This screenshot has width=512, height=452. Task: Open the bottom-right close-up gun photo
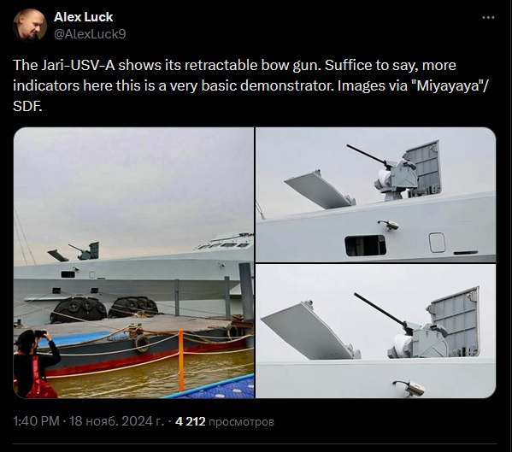(375, 331)
